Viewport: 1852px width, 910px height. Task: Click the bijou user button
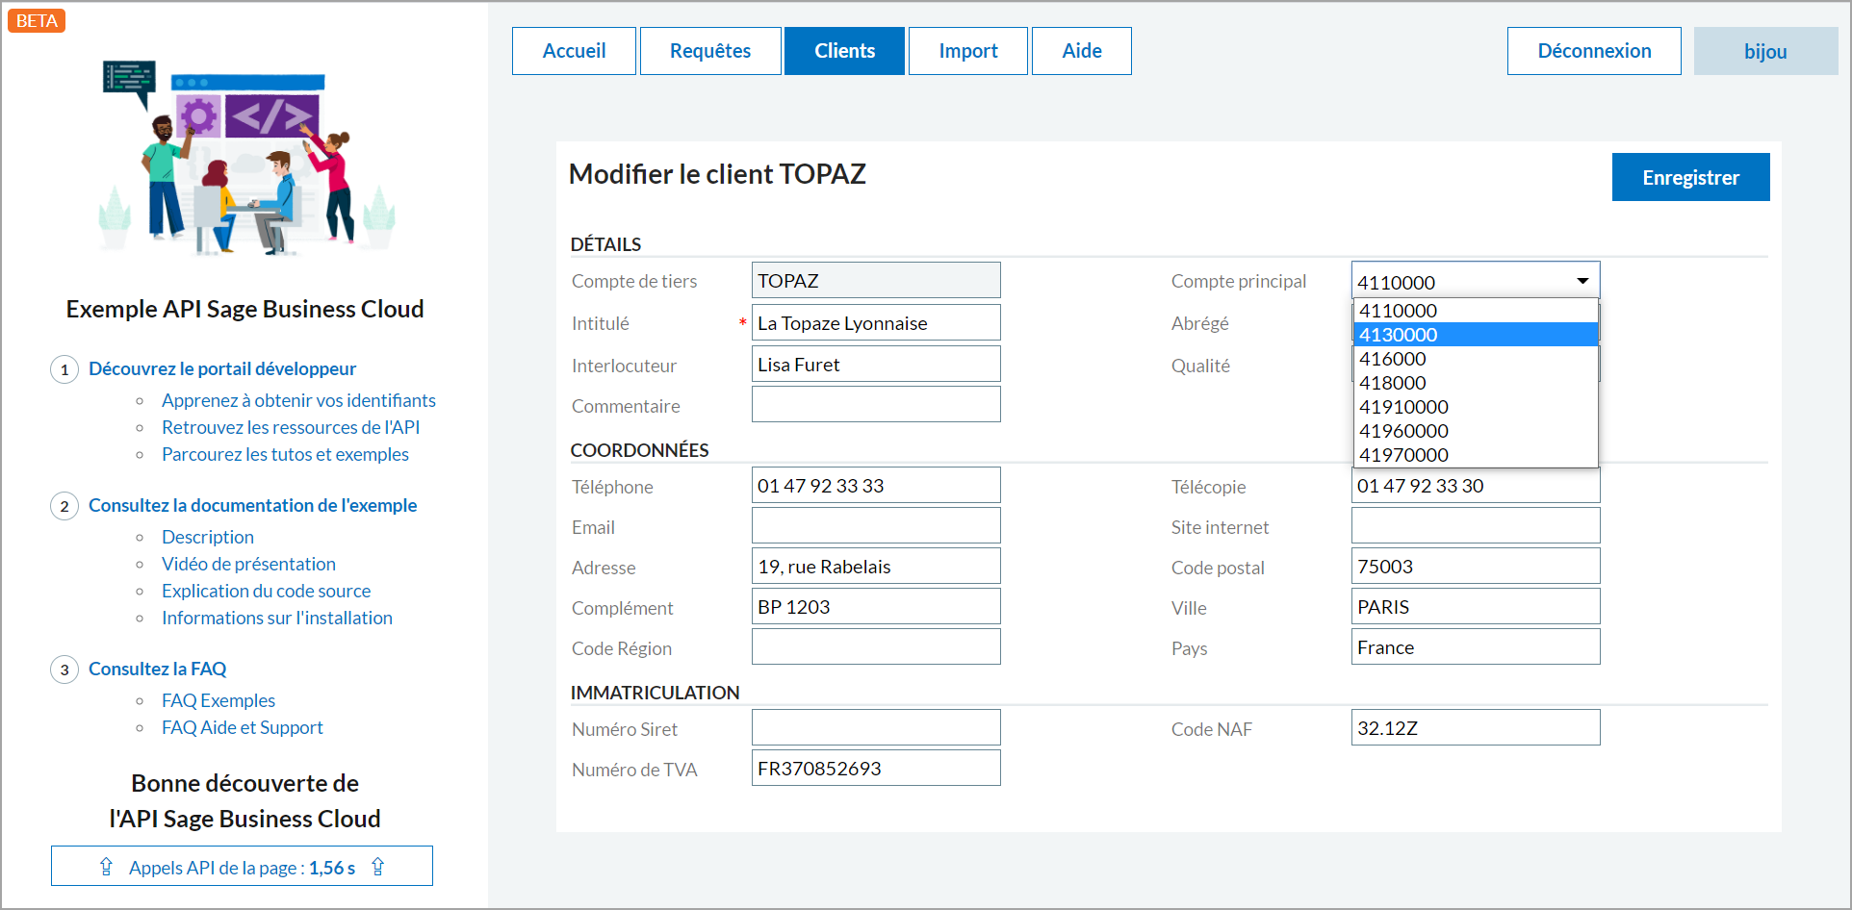tap(1765, 51)
